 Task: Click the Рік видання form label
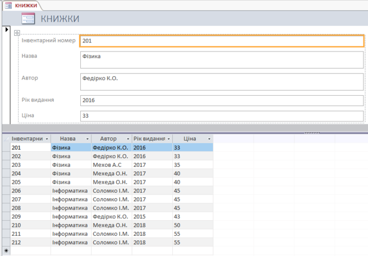click(38, 100)
